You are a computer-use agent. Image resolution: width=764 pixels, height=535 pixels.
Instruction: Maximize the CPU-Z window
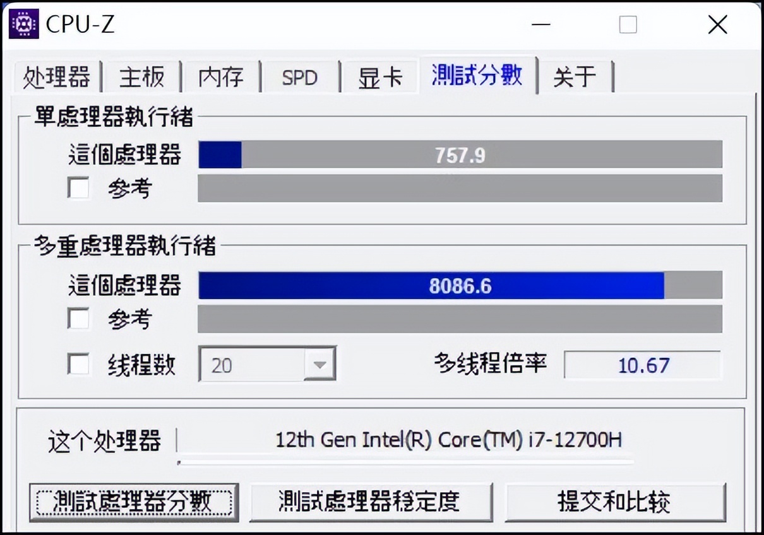pos(628,25)
